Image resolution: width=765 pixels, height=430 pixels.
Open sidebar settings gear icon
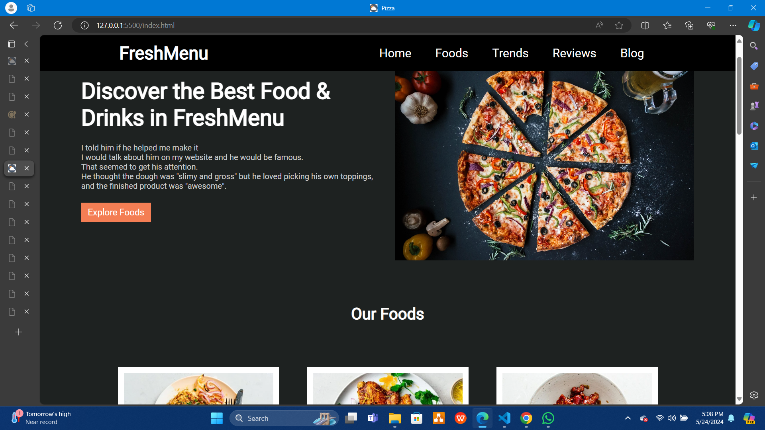754,395
